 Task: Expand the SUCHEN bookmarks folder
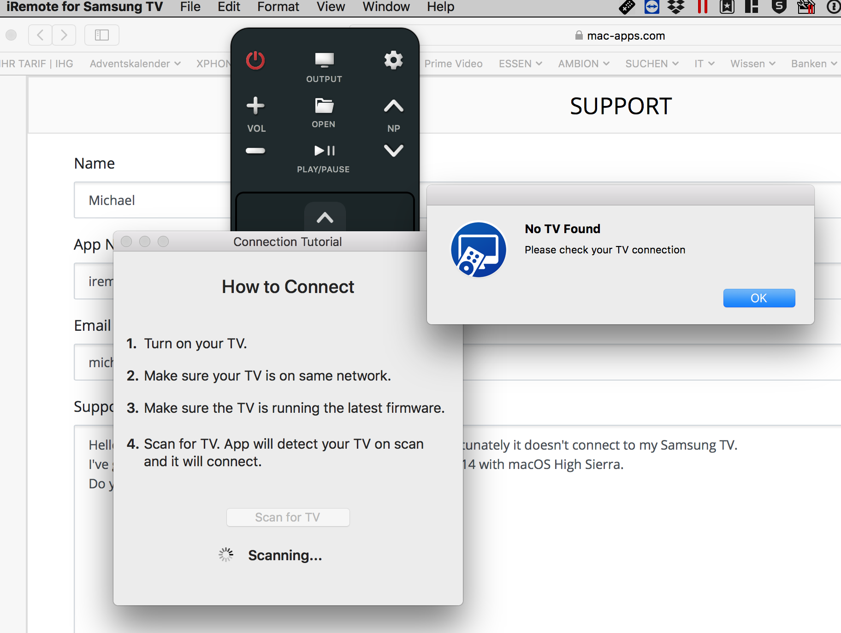(x=652, y=64)
